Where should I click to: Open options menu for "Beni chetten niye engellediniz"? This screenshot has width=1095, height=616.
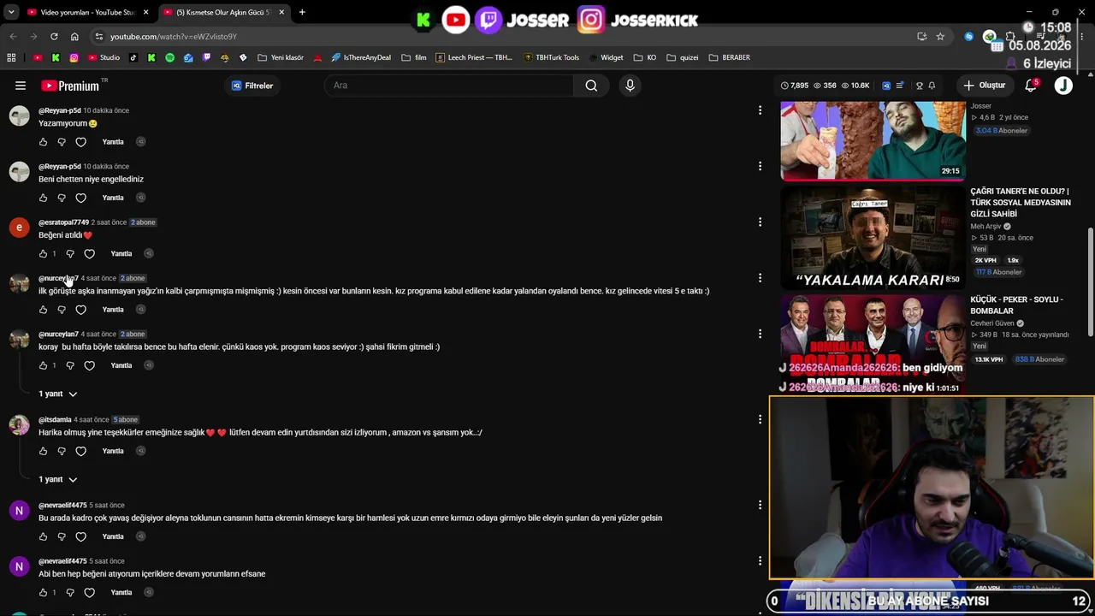(x=760, y=166)
